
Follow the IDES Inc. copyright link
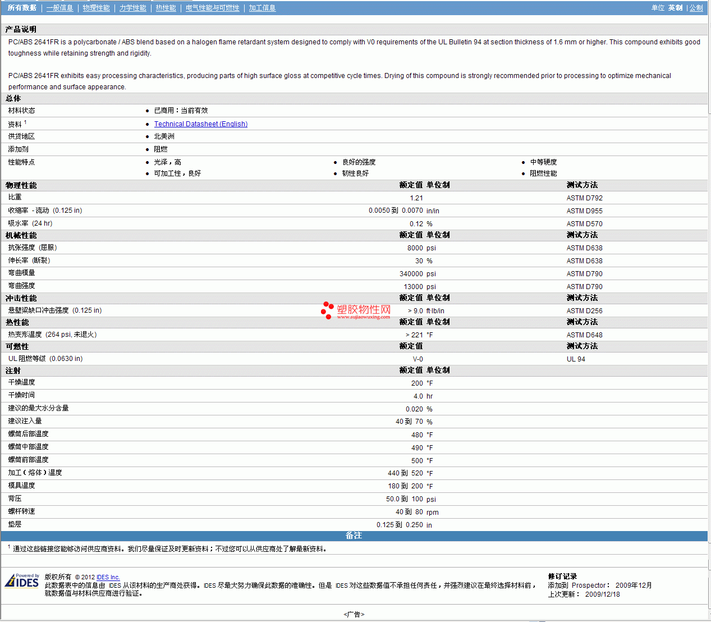click(x=108, y=577)
